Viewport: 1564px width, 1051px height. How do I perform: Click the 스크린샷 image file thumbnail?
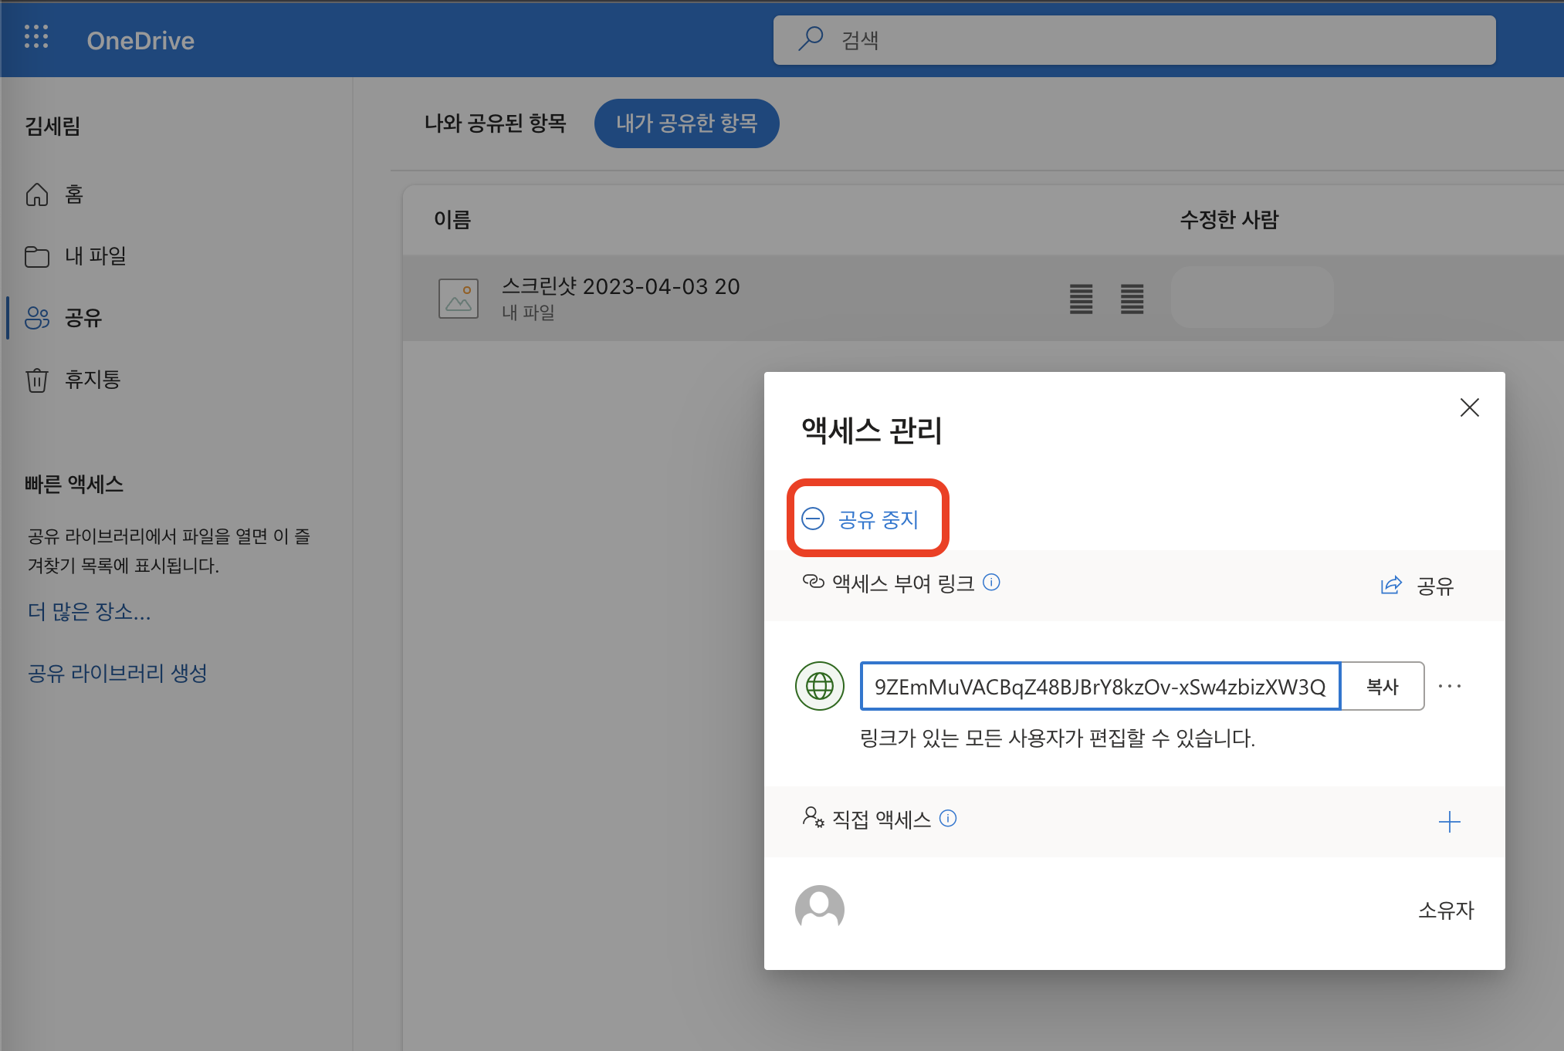point(459,299)
